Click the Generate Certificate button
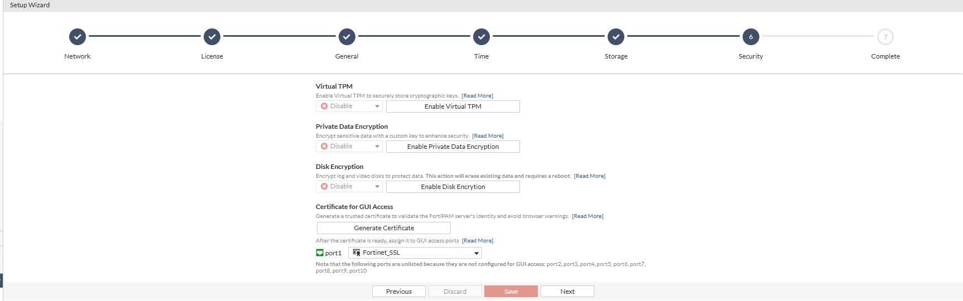 click(x=384, y=228)
